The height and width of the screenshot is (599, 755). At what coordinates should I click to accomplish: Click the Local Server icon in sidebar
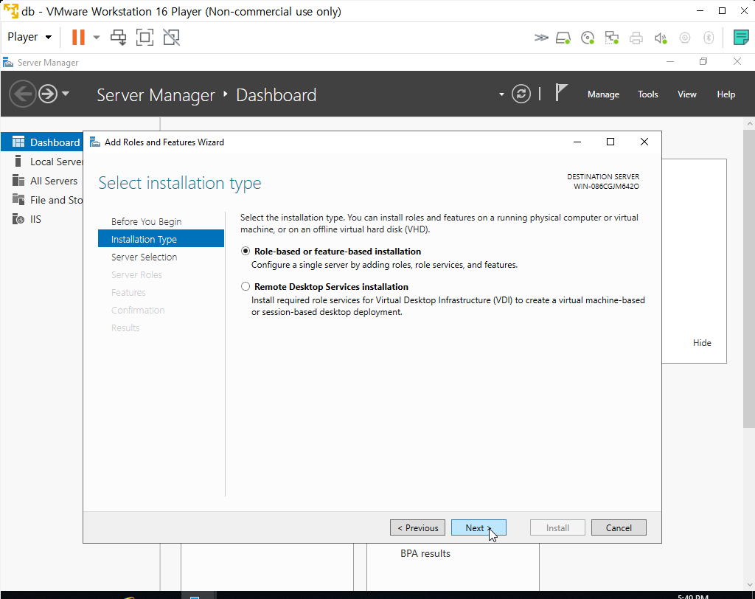point(18,161)
